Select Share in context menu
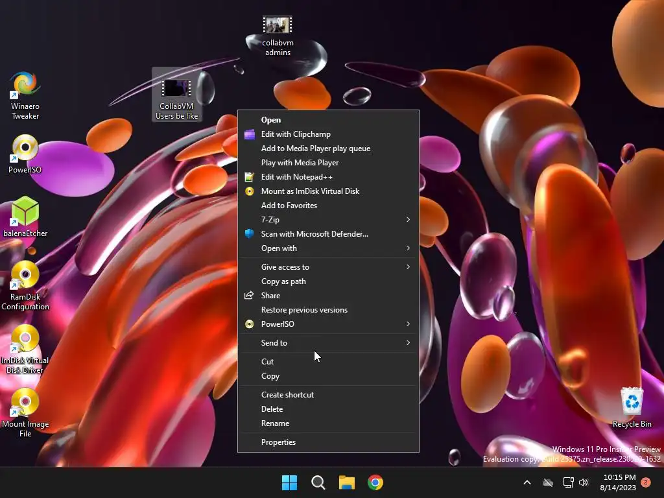 (x=328, y=296)
